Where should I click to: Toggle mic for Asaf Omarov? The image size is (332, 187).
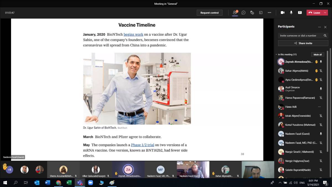tap(321, 89)
